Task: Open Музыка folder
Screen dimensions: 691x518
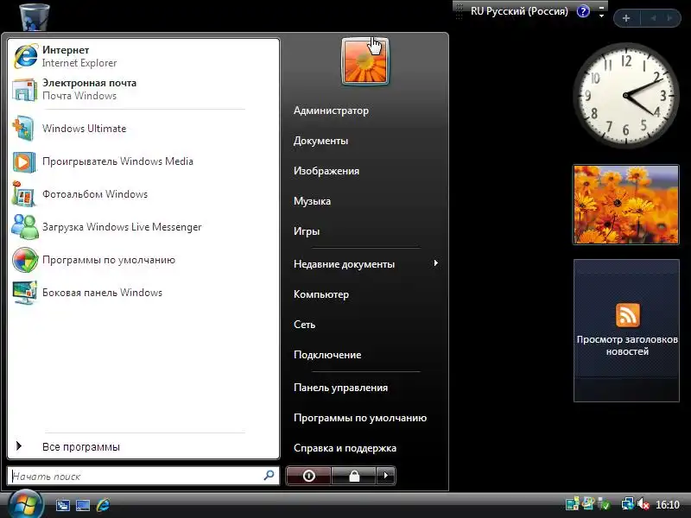Action: pyautogui.click(x=312, y=201)
